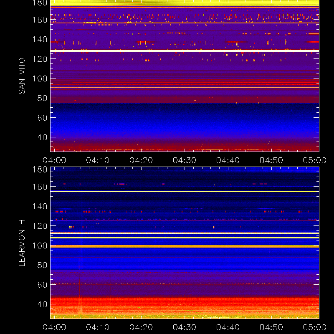The width and height of the screenshot is (334, 334).
Task: Click 04:20 time label under LEARMONTH plot
Action: coord(141,327)
